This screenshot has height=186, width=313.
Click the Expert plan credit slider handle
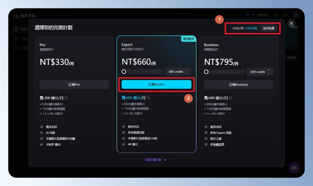123,71
